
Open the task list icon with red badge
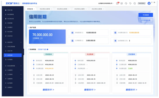(x=118, y=3)
